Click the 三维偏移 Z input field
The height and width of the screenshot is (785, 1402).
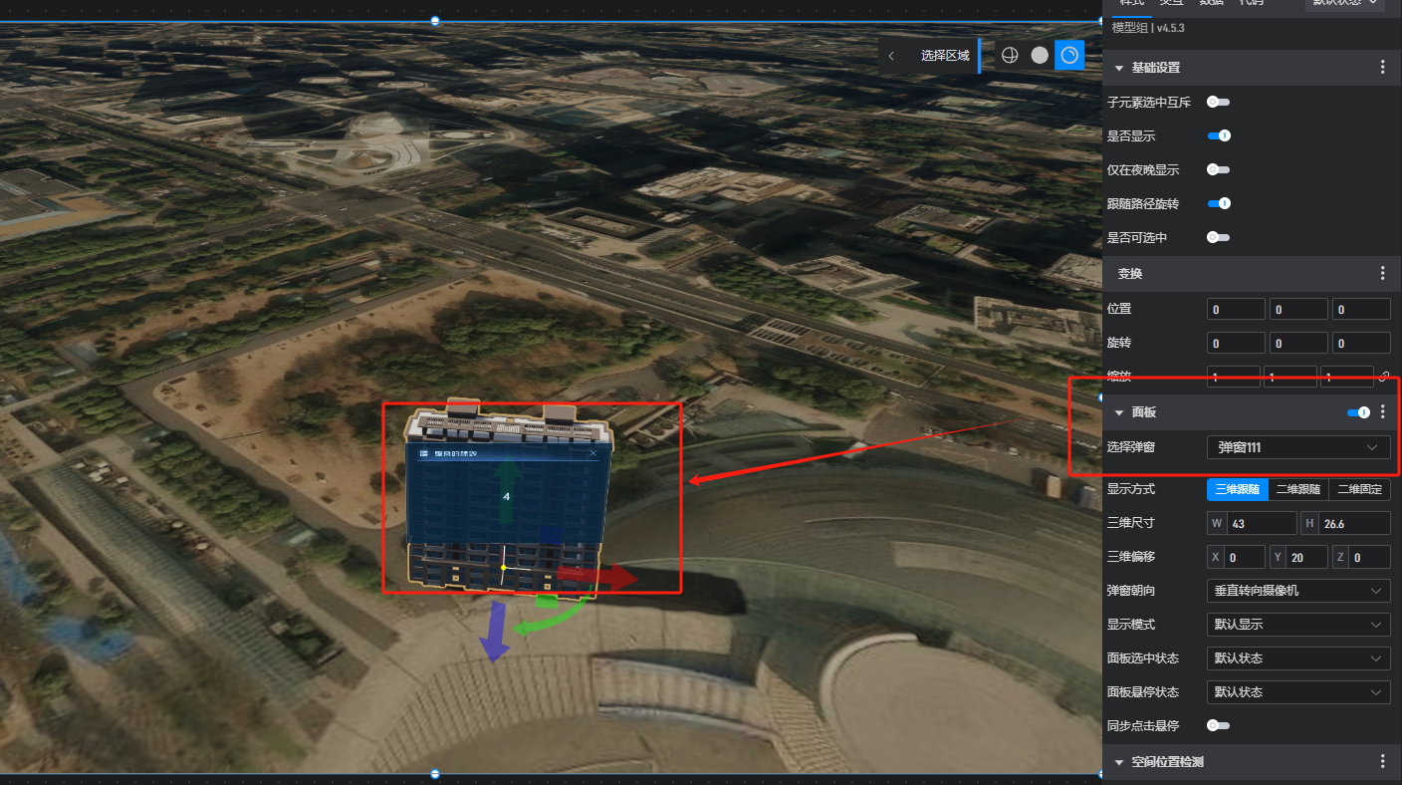coord(1361,557)
